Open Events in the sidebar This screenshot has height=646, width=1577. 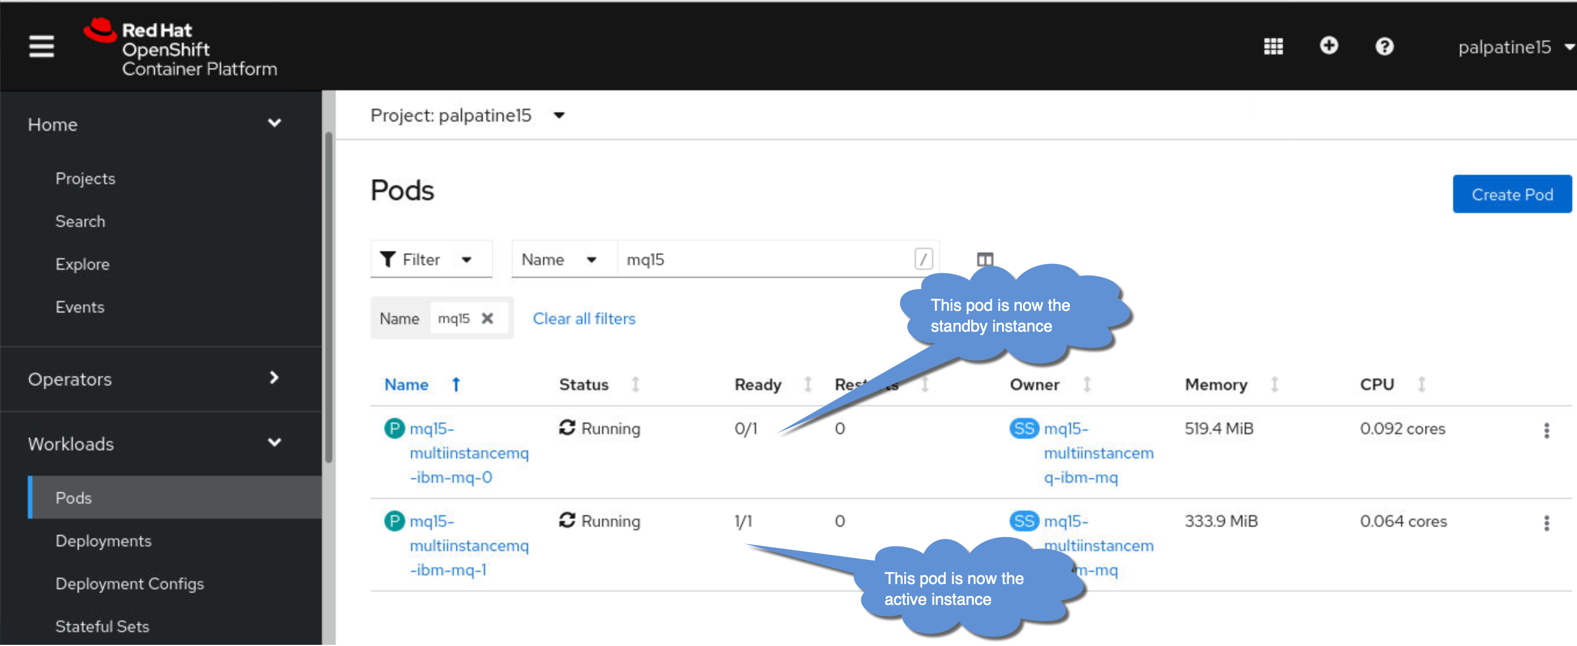pyautogui.click(x=79, y=307)
